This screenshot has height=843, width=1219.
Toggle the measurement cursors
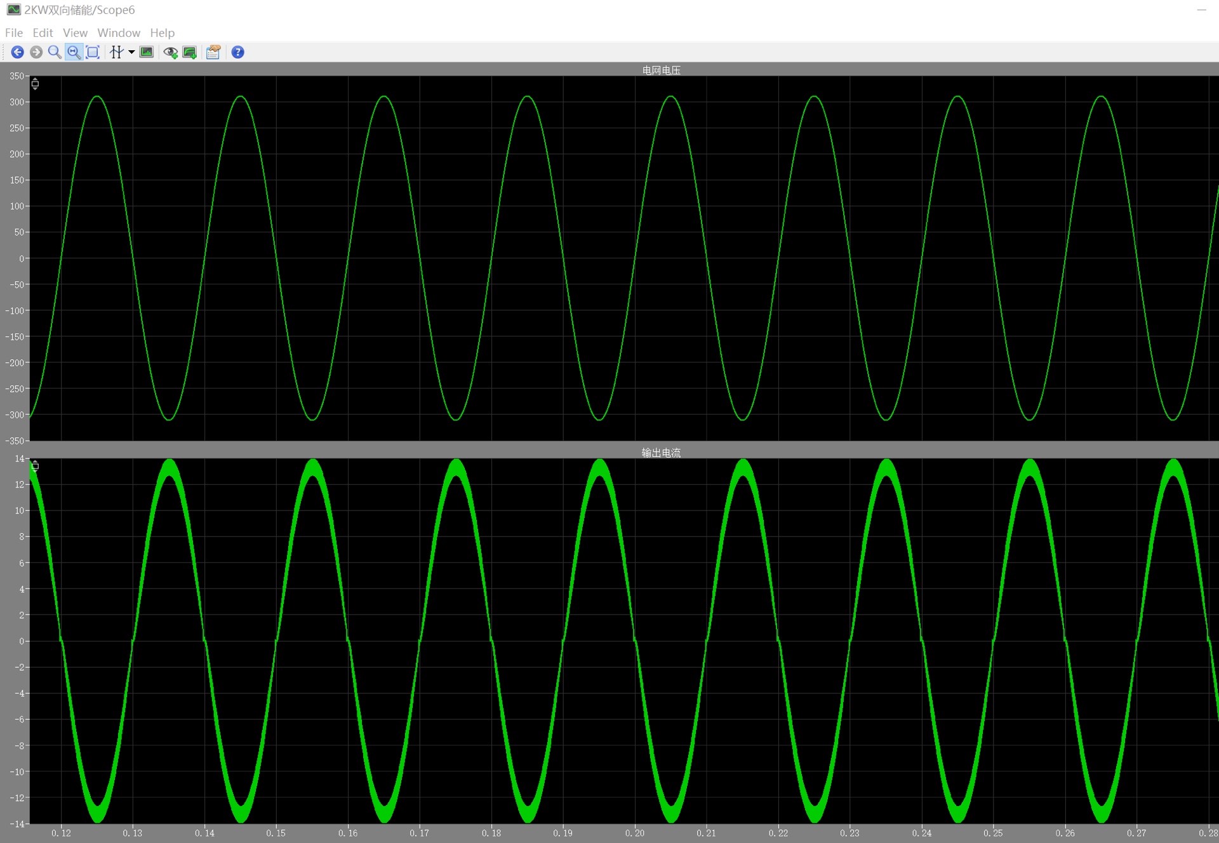(116, 52)
